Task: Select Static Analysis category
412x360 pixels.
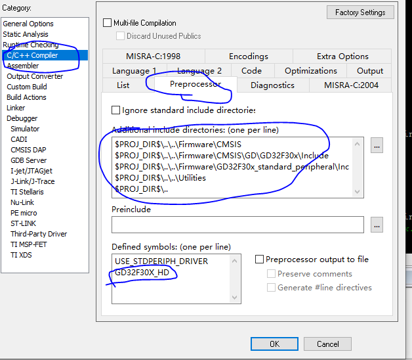Action: coord(26,34)
